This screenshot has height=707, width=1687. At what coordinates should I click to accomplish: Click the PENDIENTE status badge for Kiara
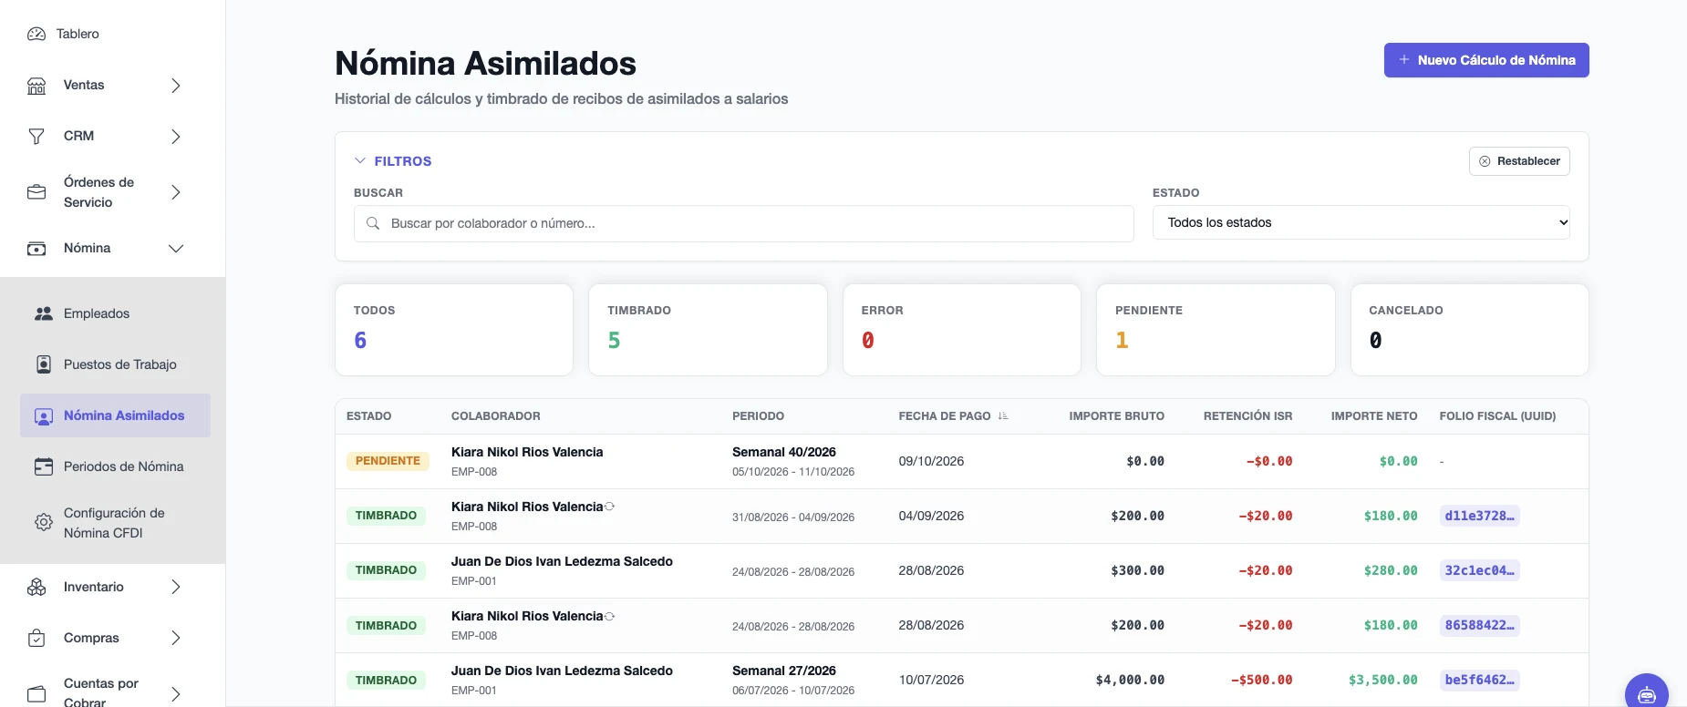click(388, 461)
